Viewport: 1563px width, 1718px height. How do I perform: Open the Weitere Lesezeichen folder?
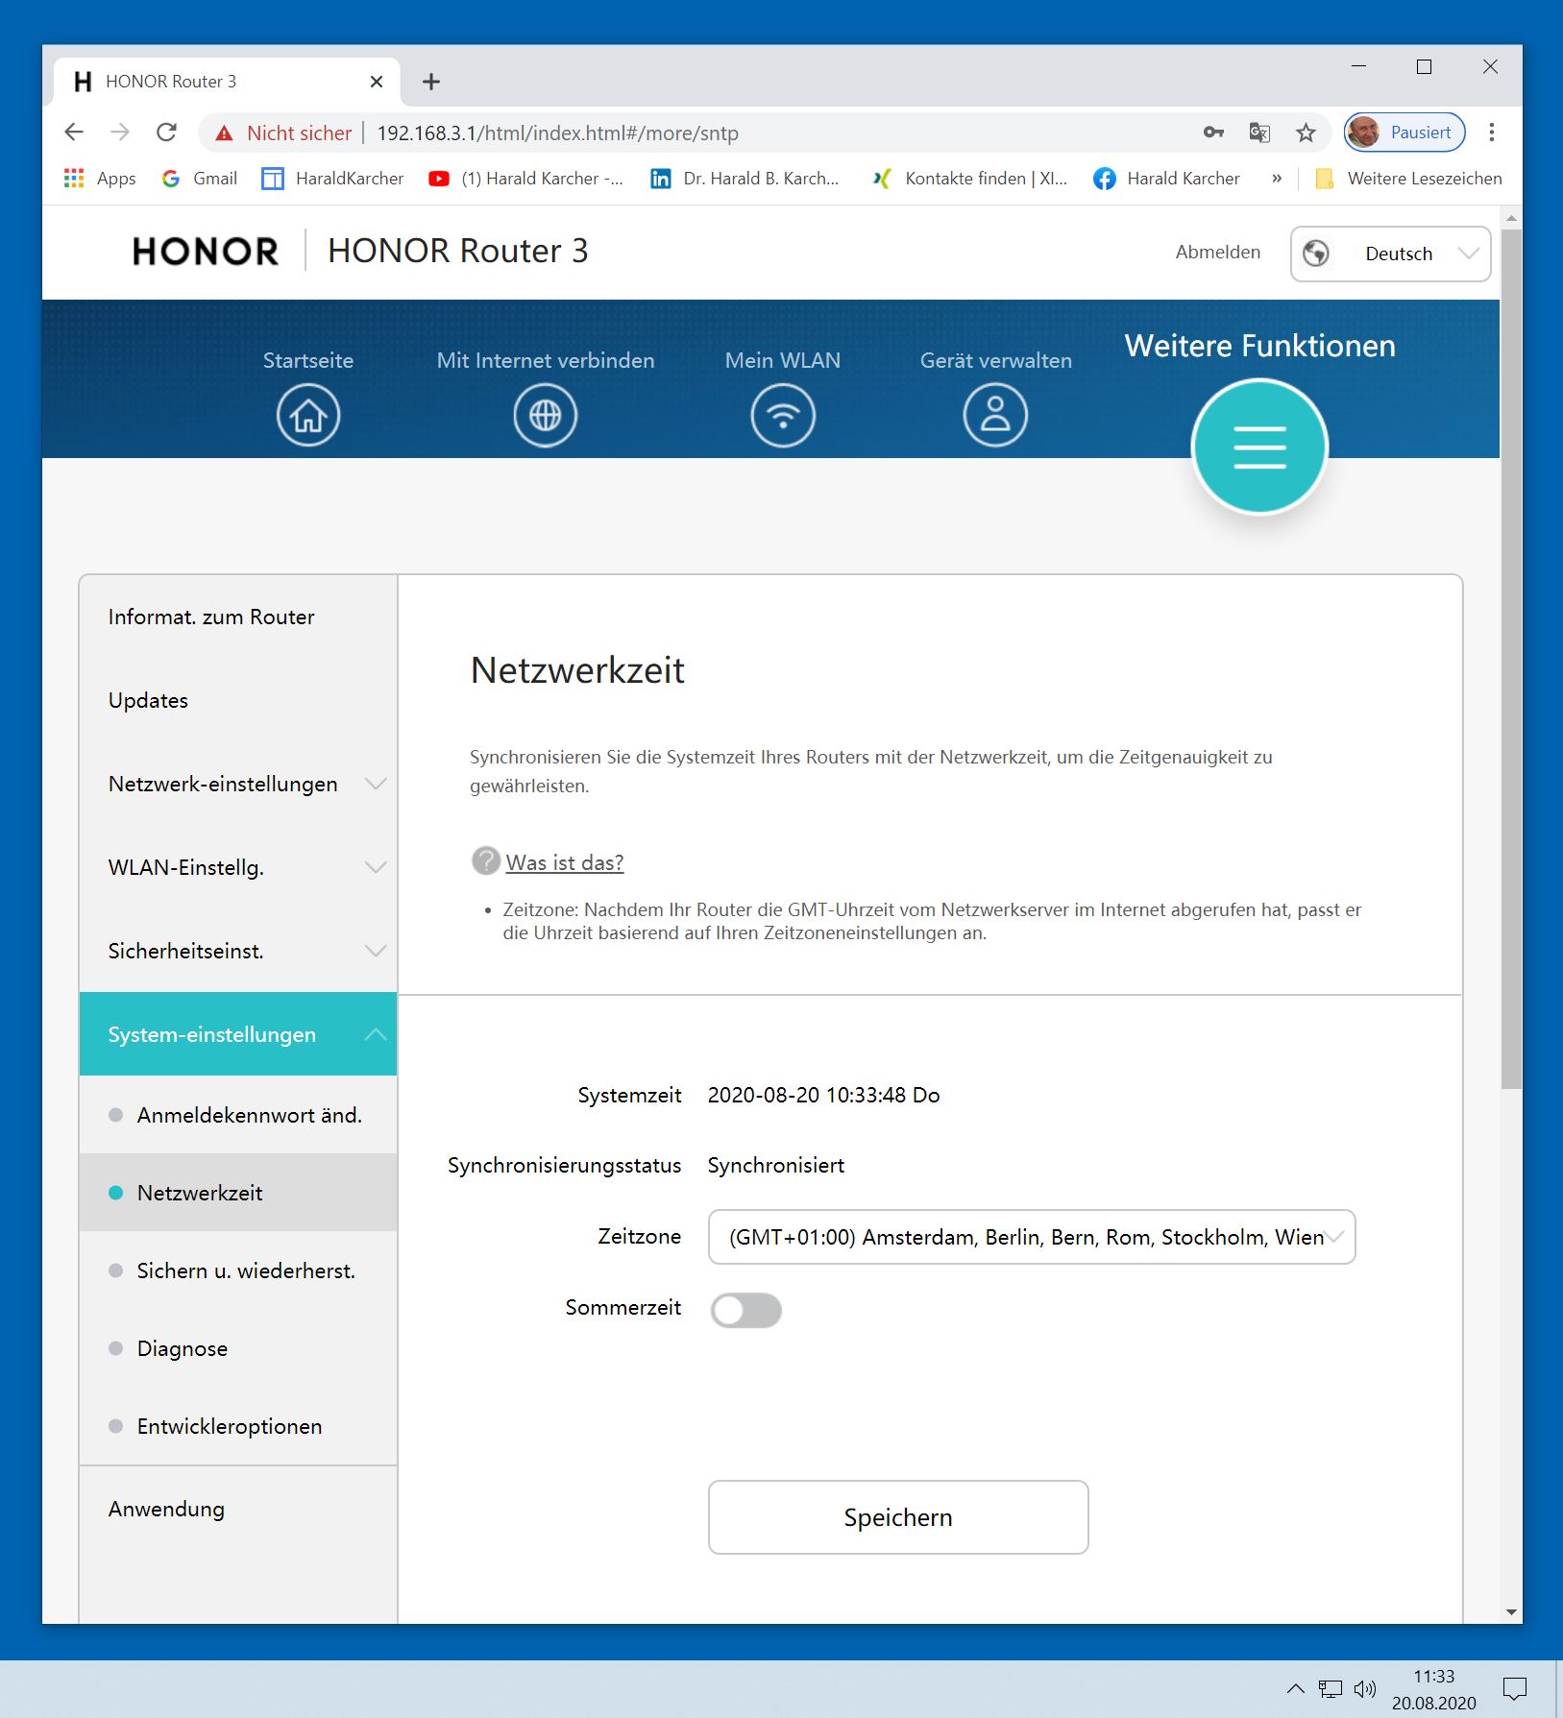pyautogui.click(x=1408, y=179)
